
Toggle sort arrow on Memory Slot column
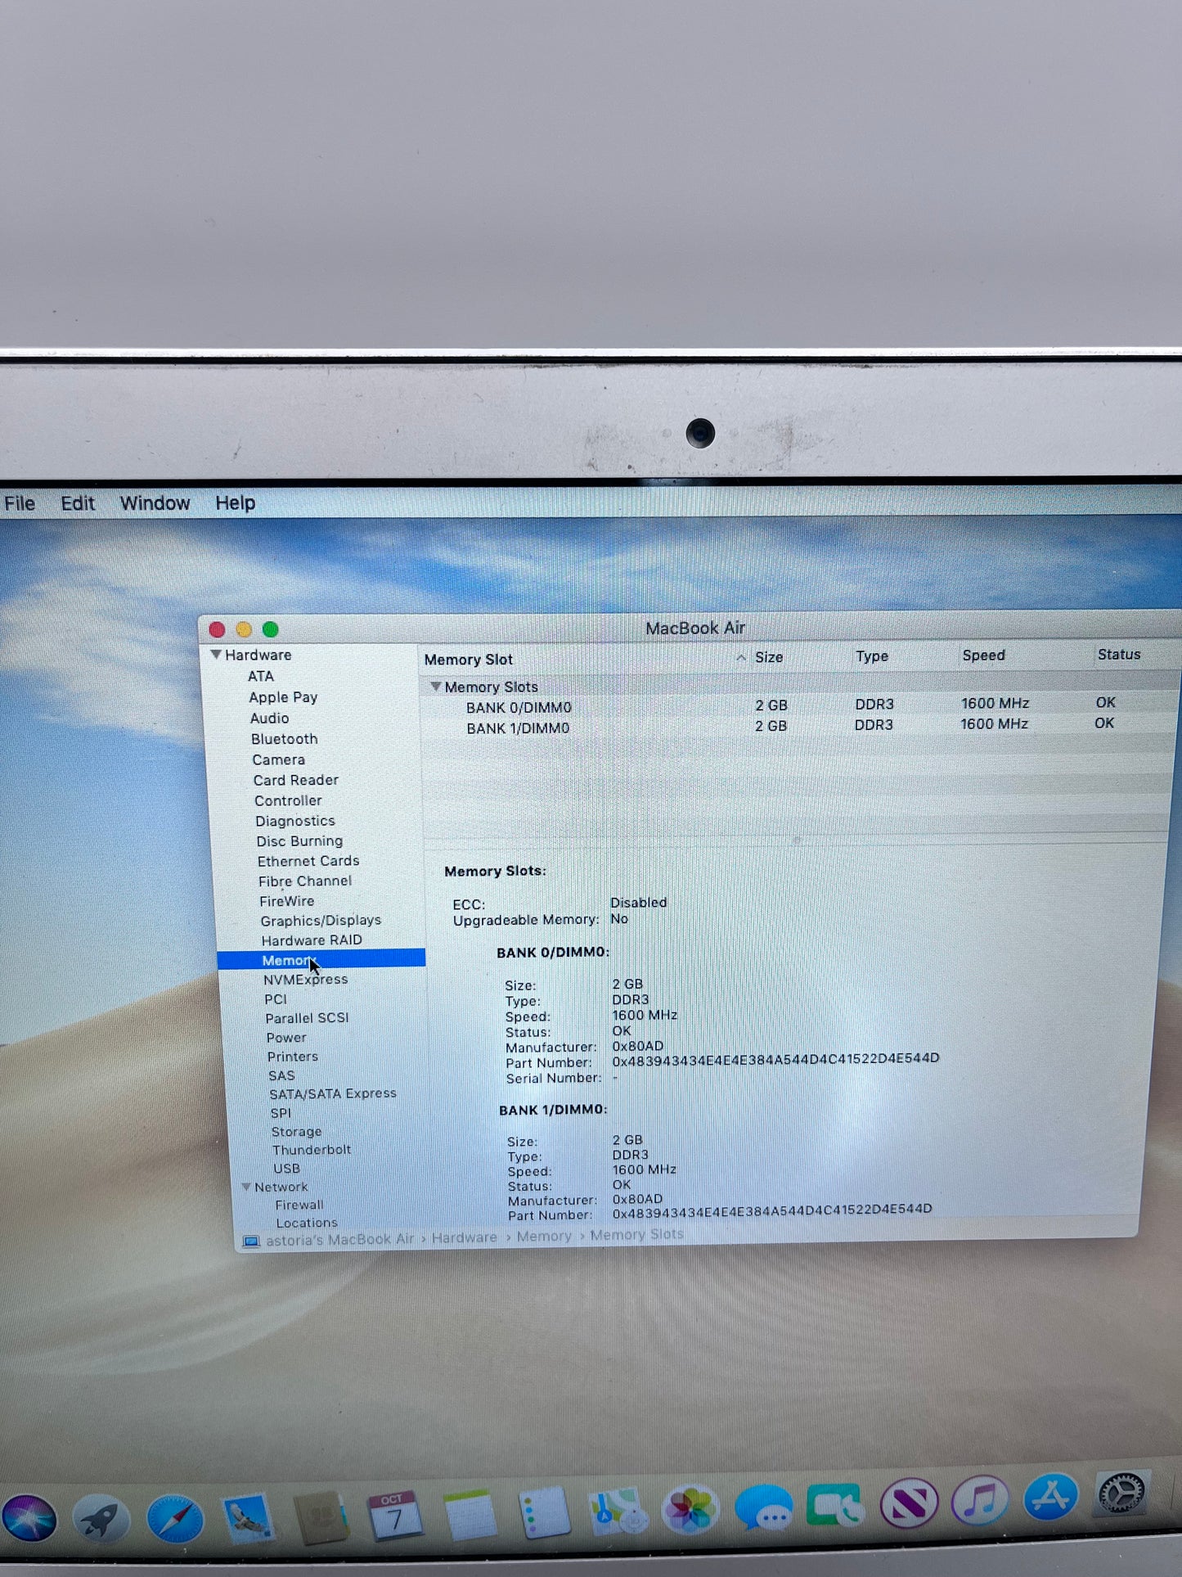pyautogui.click(x=741, y=658)
